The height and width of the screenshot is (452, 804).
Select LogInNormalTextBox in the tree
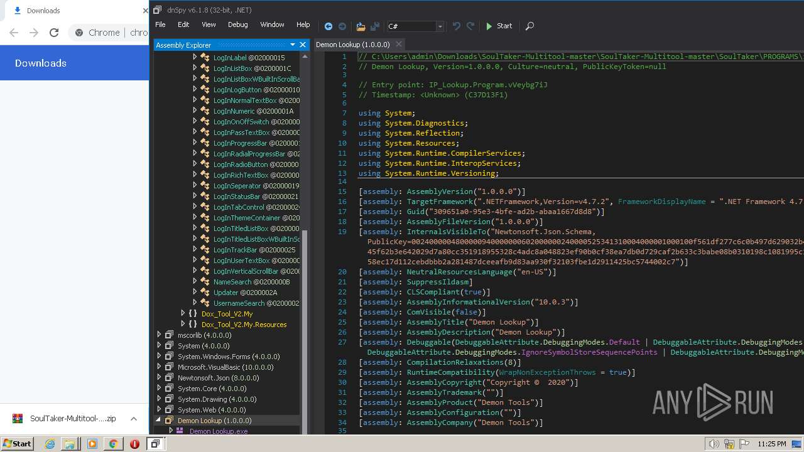click(x=245, y=100)
